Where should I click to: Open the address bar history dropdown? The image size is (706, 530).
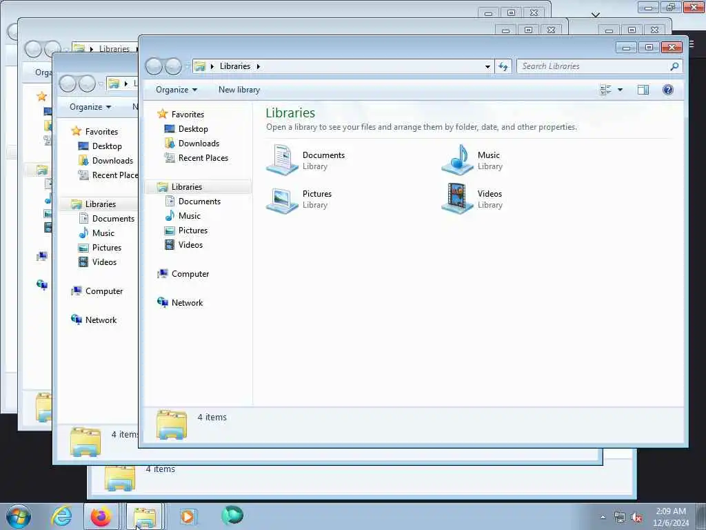(487, 66)
